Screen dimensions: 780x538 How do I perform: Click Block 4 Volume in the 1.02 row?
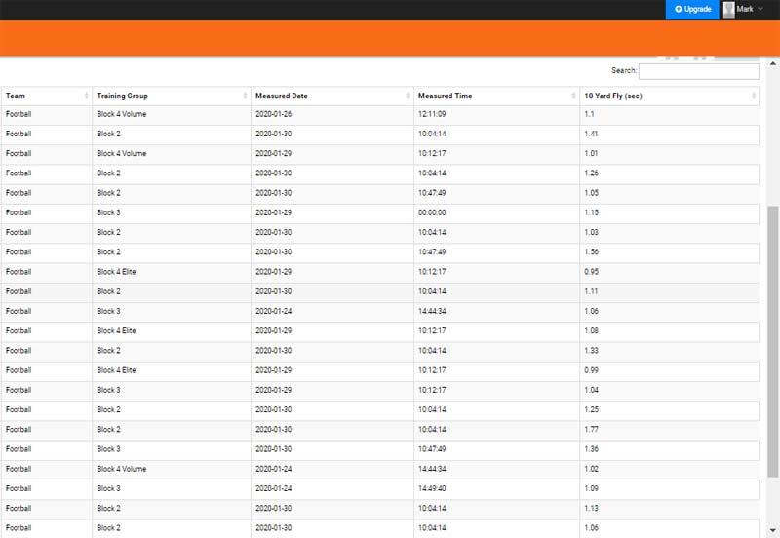click(x=121, y=469)
